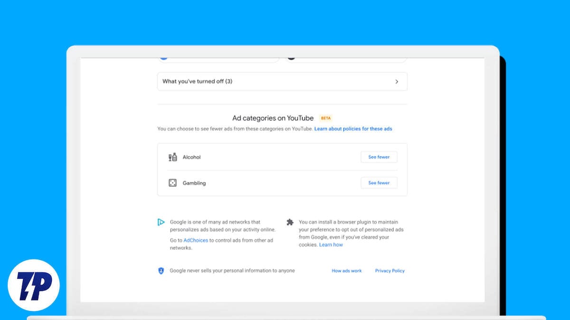
Task: Click the "You can choose to see fewer ads" text
Action: click(x=235, y=129)
